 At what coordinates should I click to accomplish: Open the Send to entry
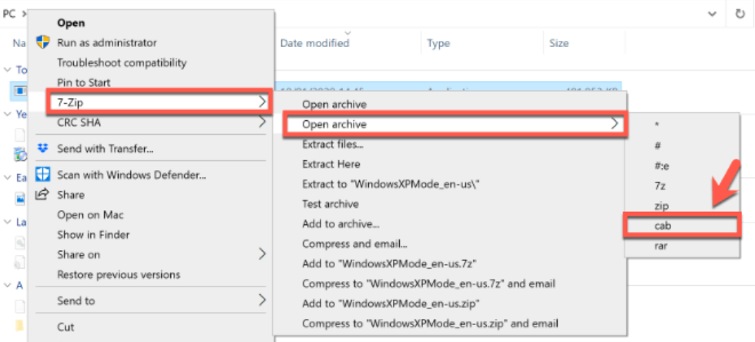[76, 301]
